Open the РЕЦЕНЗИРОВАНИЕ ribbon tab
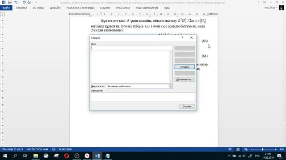Image resolution: width=286 pixels, height=160 pixels. pyautogui.click(x=147, y=8)
